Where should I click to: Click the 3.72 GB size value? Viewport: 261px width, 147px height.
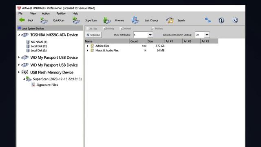pos(160,46)
